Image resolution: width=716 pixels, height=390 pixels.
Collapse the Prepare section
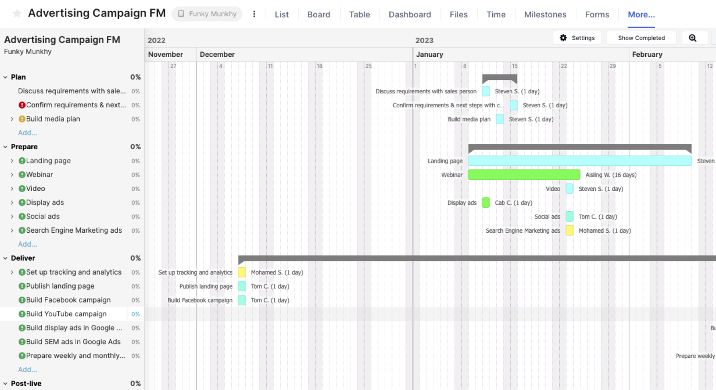(x=5, y=147)
